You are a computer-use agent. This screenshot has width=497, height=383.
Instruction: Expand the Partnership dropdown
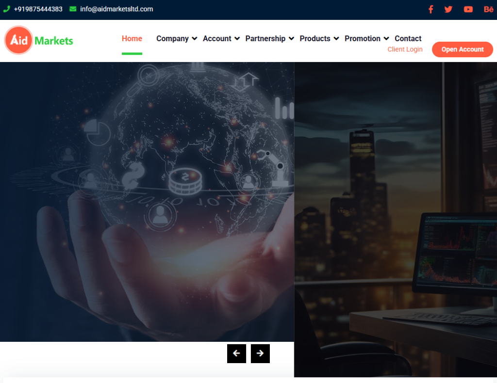tap(269, 39)
